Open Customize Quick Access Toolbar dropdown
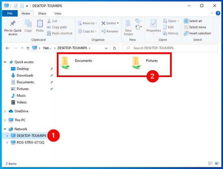This screenshot has width=223, height=169. 27,6
